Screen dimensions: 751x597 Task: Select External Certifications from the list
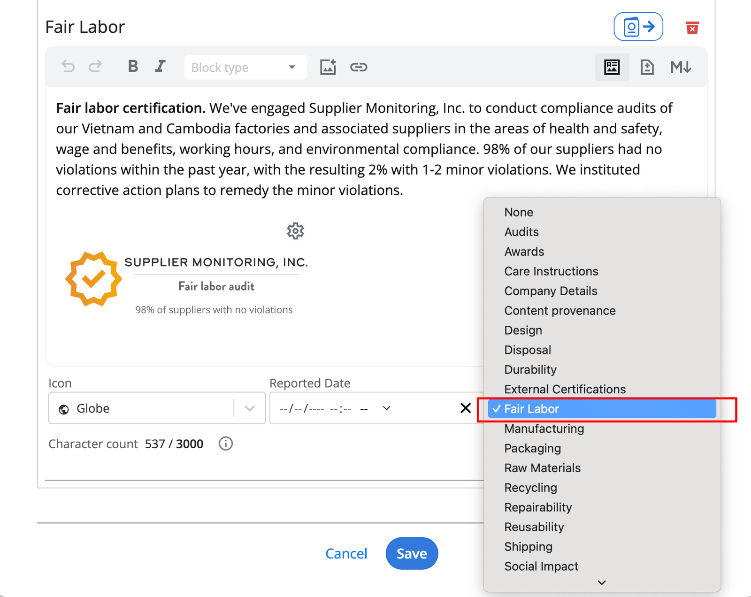pyautogui.click(x=565, y=389)
